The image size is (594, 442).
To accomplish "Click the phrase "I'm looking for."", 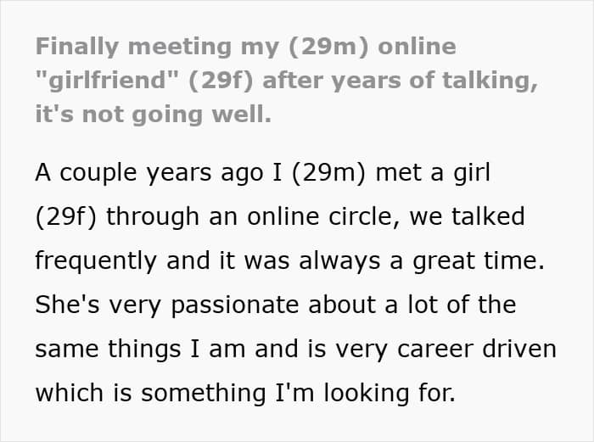I will coord(364,394).
